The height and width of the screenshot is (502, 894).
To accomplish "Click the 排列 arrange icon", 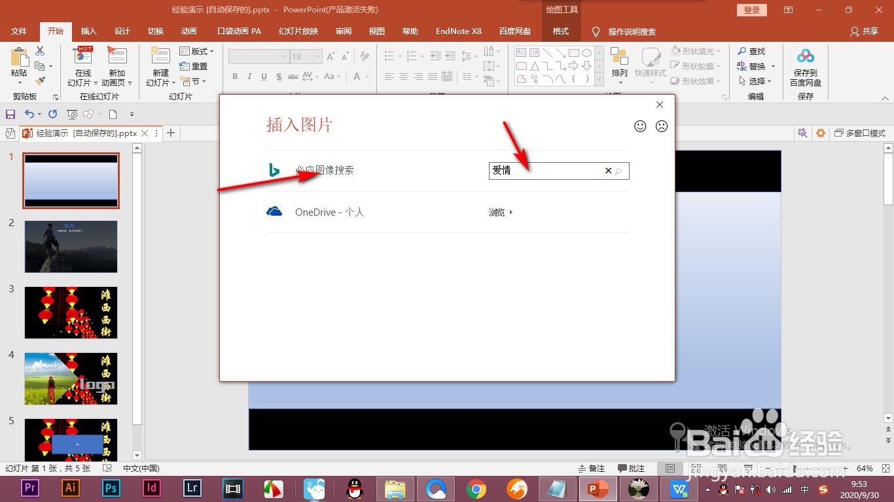I will click(x=619, y=57).
